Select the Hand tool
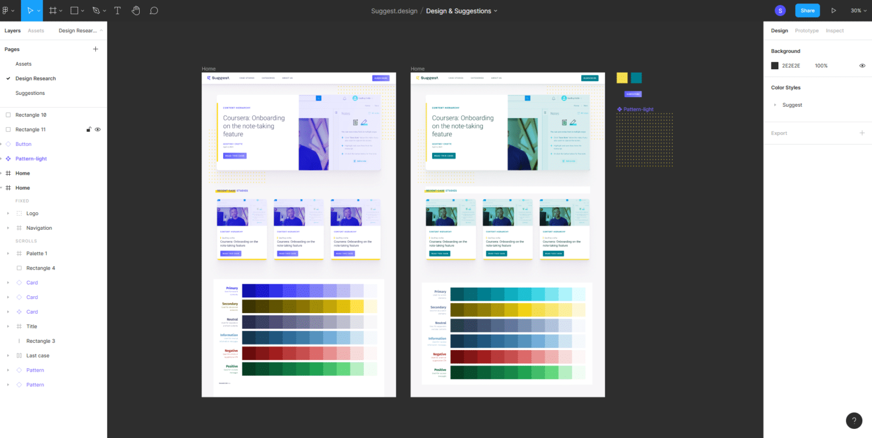The image size is (872, 438). 136,11
